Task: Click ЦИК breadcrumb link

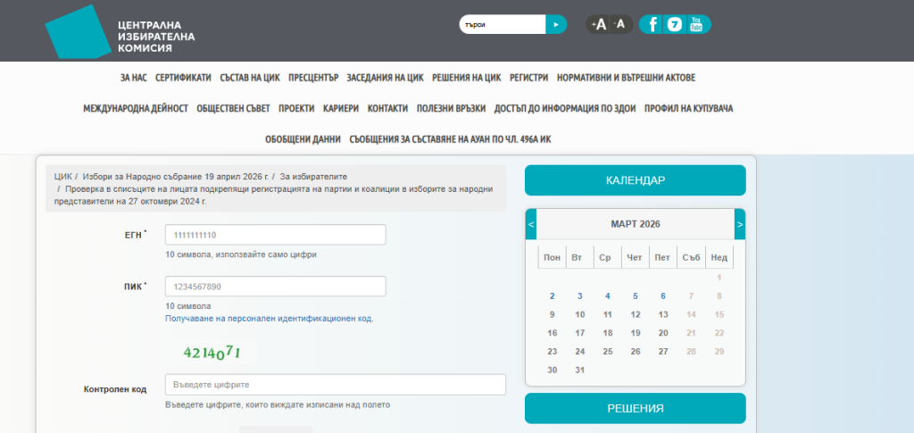Action: click(x=62, y=177)
